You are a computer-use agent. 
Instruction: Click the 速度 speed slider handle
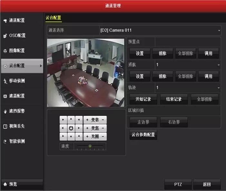coord(90,146)
